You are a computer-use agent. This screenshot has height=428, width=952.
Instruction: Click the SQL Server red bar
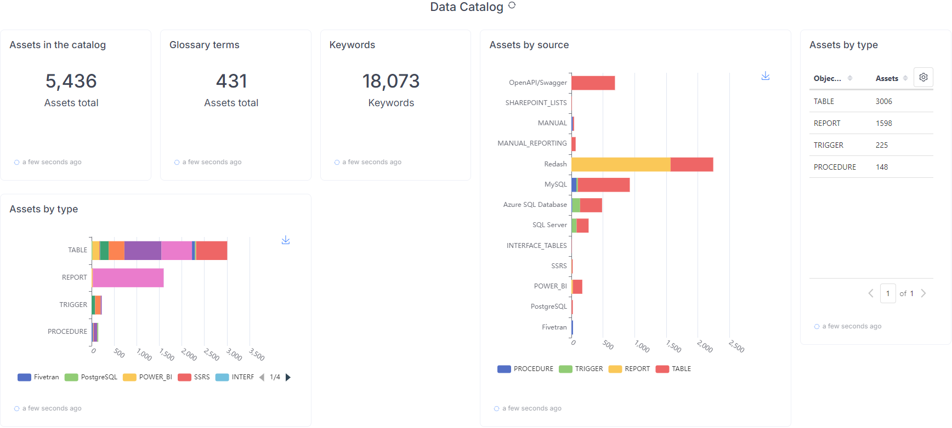click(x=582, y=225)
